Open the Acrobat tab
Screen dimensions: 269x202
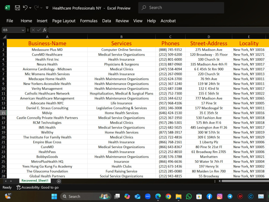click(168, 21)
